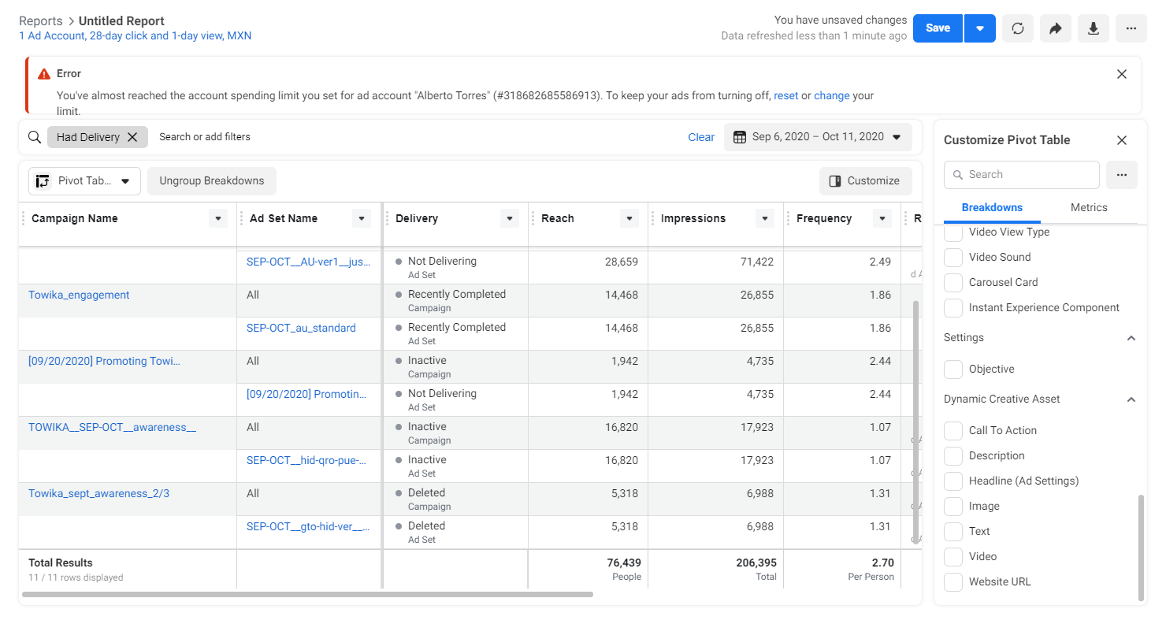Click the horizontal scrollbar under the table

(x=307, y=594)
